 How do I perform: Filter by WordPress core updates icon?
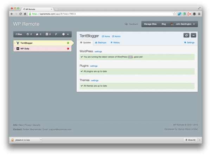29,34
